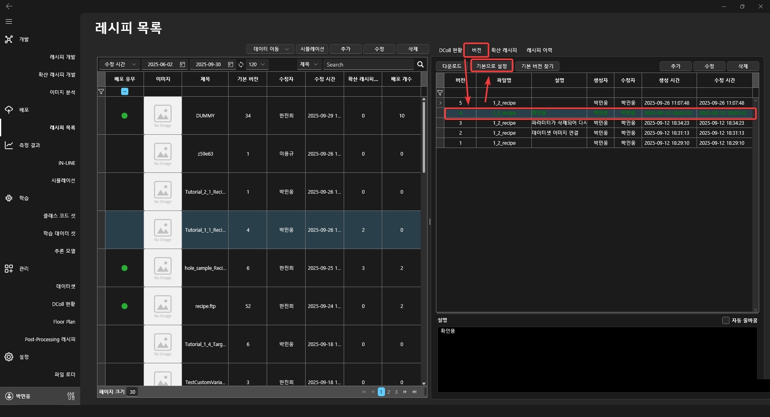Click the refresh icon beside date range
This screenshot has width=770, height=417.
tap(241, 65)
